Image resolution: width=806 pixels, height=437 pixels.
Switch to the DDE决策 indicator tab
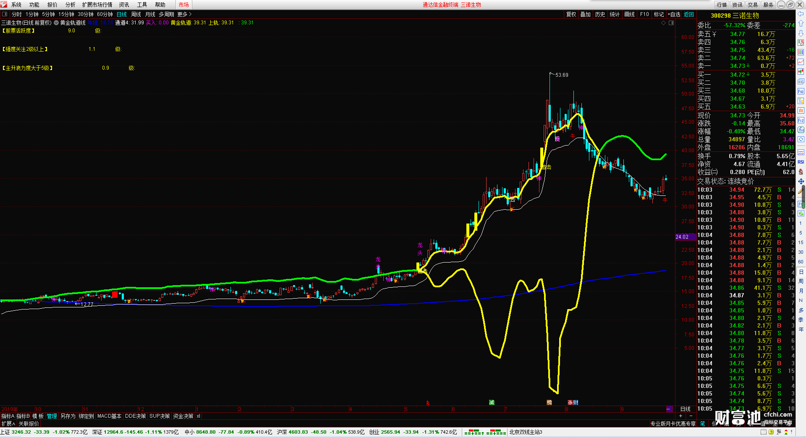click(135, 416)
